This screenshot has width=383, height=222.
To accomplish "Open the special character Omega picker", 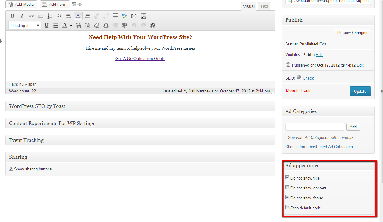I will pyautogui.click(x=106, y=26).
